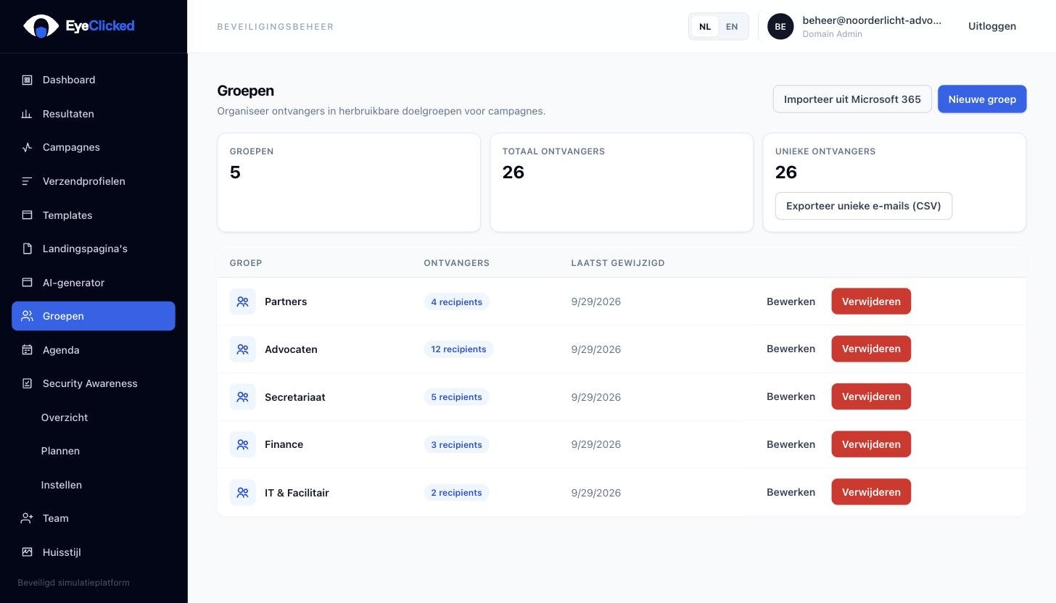Click the 4 recipients badge
The height and width of the screenshot is (603, 1056).
(x=456, y=301)
